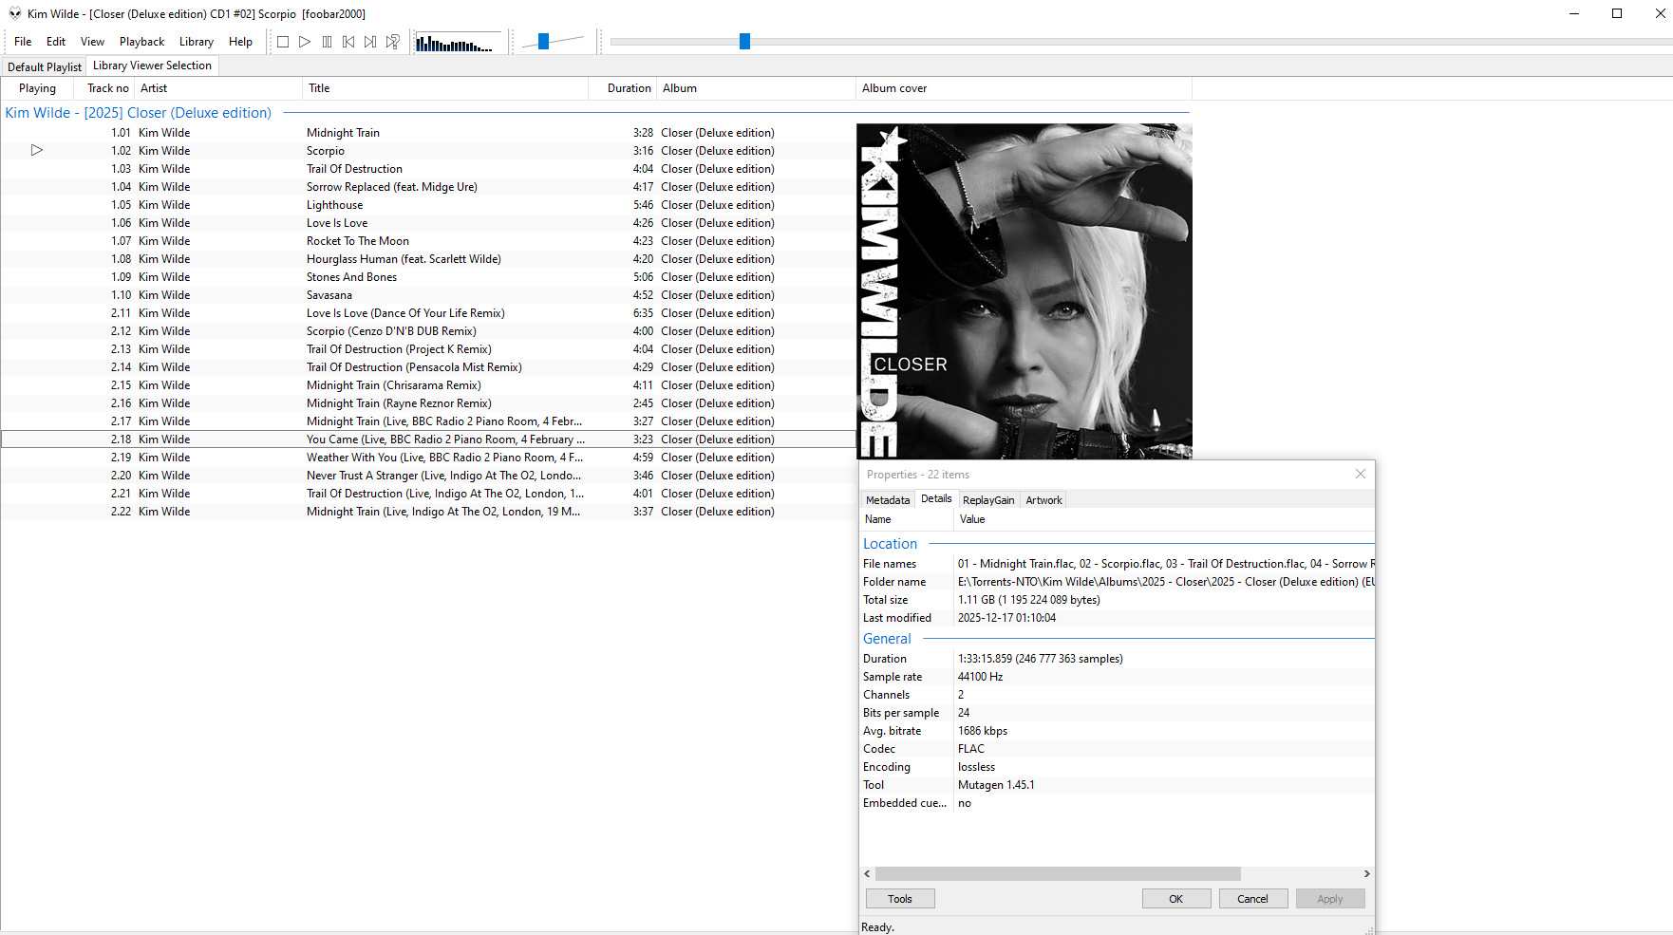Screen dimensions: 1673x935
Task: Click the spectrum visualizer in toolbar
Action: [458, 43]
